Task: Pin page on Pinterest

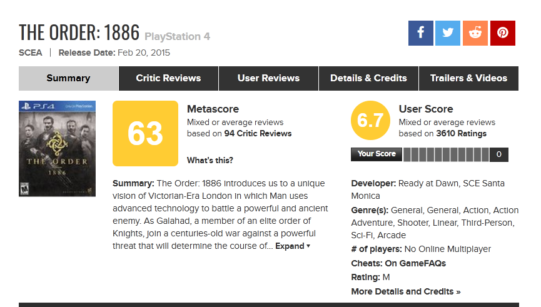Action: 502,33
